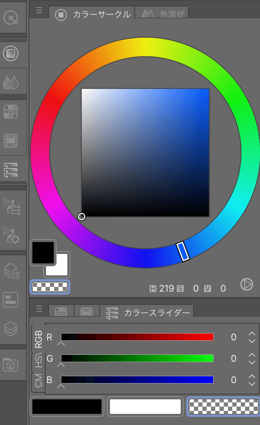260x425 pixels.
Task: Increase the G value with up arrow
Action: click(x=252, y=355)
